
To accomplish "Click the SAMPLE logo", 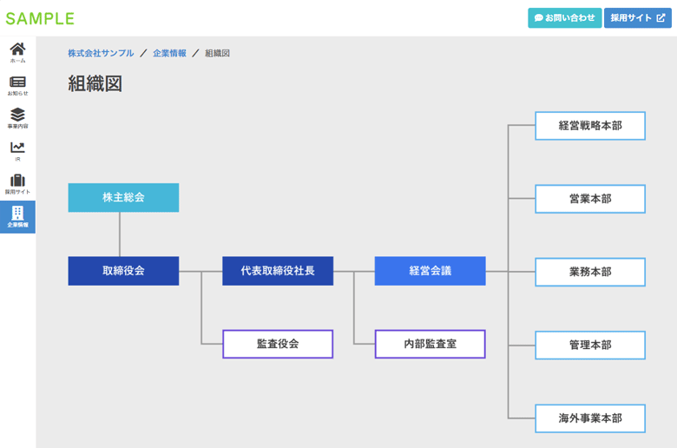I will 40,18.
